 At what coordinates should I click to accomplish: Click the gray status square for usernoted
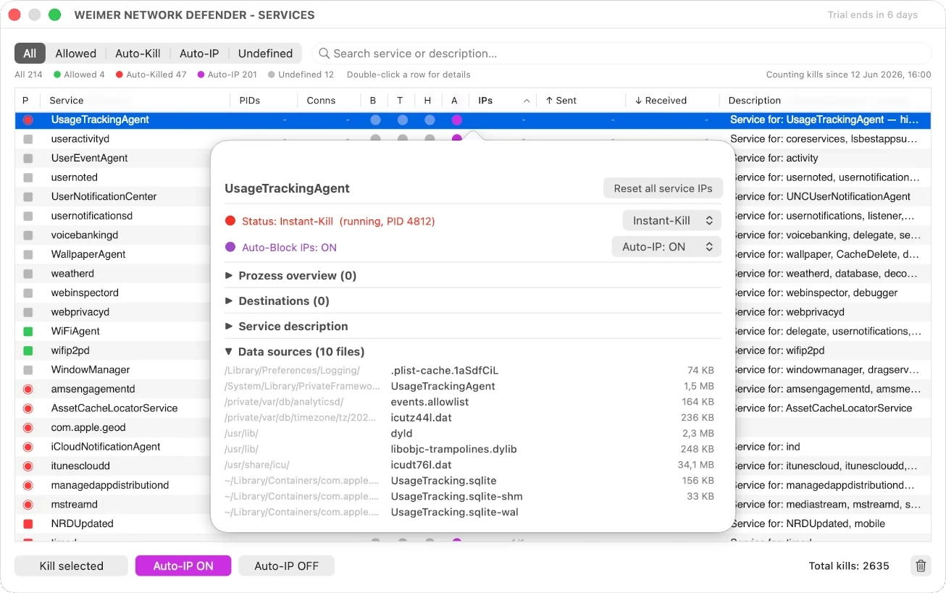point(28,177)
